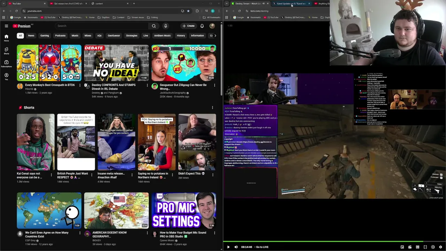Viewport: 446px width, 251px height.
Task: Click Go to LIVE on the Kick player
Action: pos(262,247)
